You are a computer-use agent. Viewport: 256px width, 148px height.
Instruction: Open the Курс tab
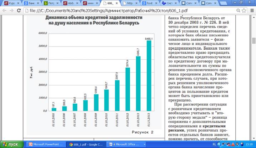click(10, 3)
